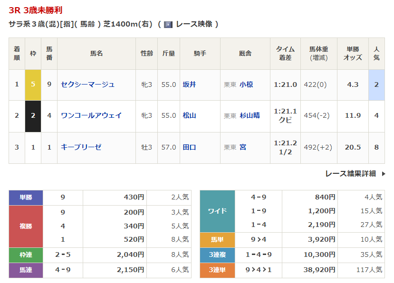Open trainer 杉山晴 profile

tap(250, 115)
